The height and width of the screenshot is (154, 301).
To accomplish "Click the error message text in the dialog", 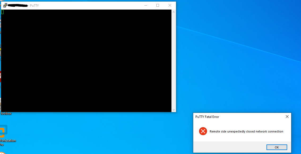I will (x=246, y=131).
